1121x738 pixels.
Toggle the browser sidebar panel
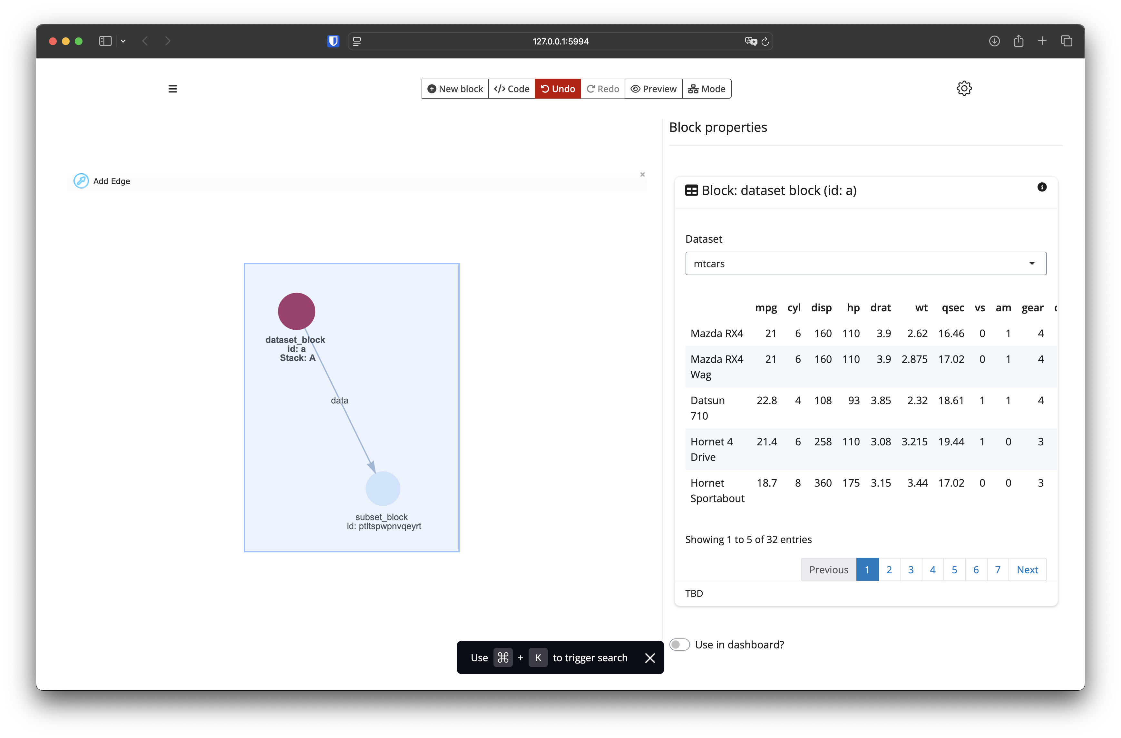coord(105,42)
